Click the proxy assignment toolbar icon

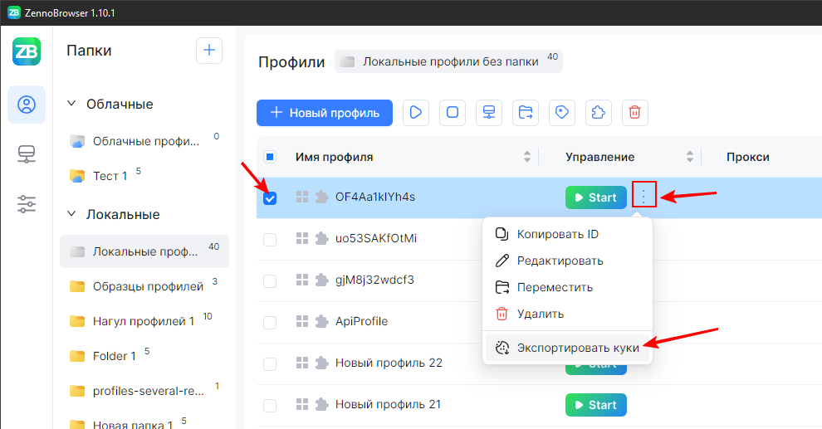[x=489, y=113]
